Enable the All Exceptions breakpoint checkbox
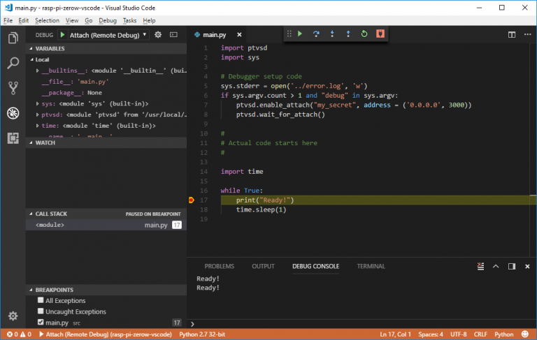The width and height of the screenshot is (537, 340). pos(41,300)
